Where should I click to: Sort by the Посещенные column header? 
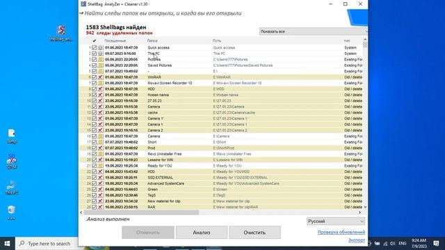point(115,41)
